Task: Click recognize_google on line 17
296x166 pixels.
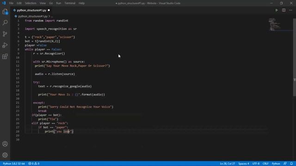Action: point(66,86)
